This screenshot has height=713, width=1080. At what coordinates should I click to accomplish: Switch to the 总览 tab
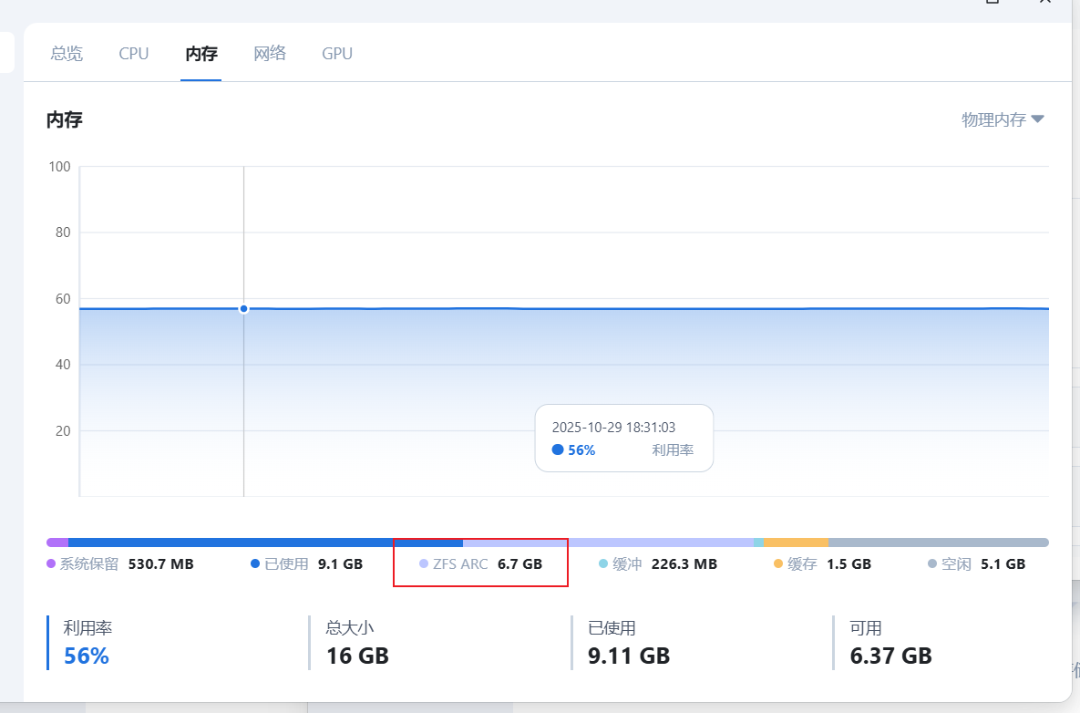[x=67, y=54]
